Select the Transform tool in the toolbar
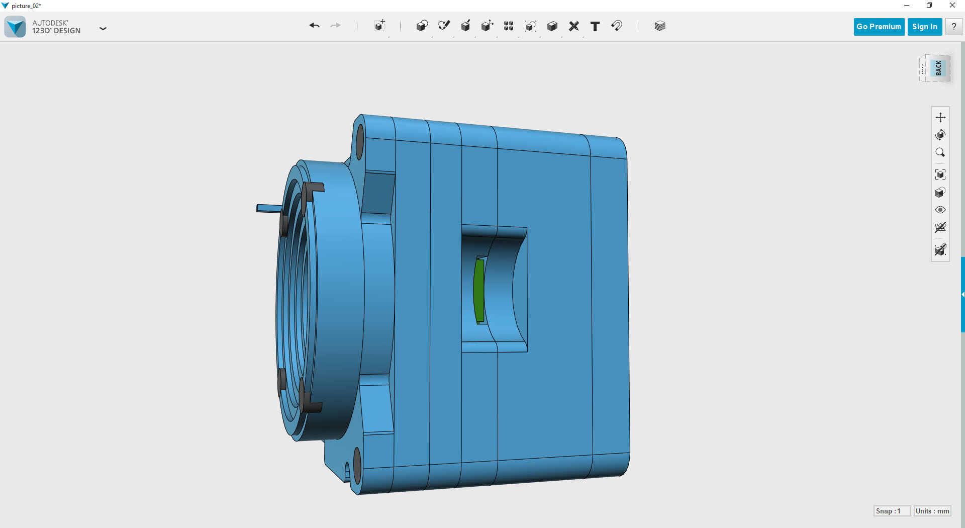The width and height of the screenshot is (965, 528). [x=378, y=26]
